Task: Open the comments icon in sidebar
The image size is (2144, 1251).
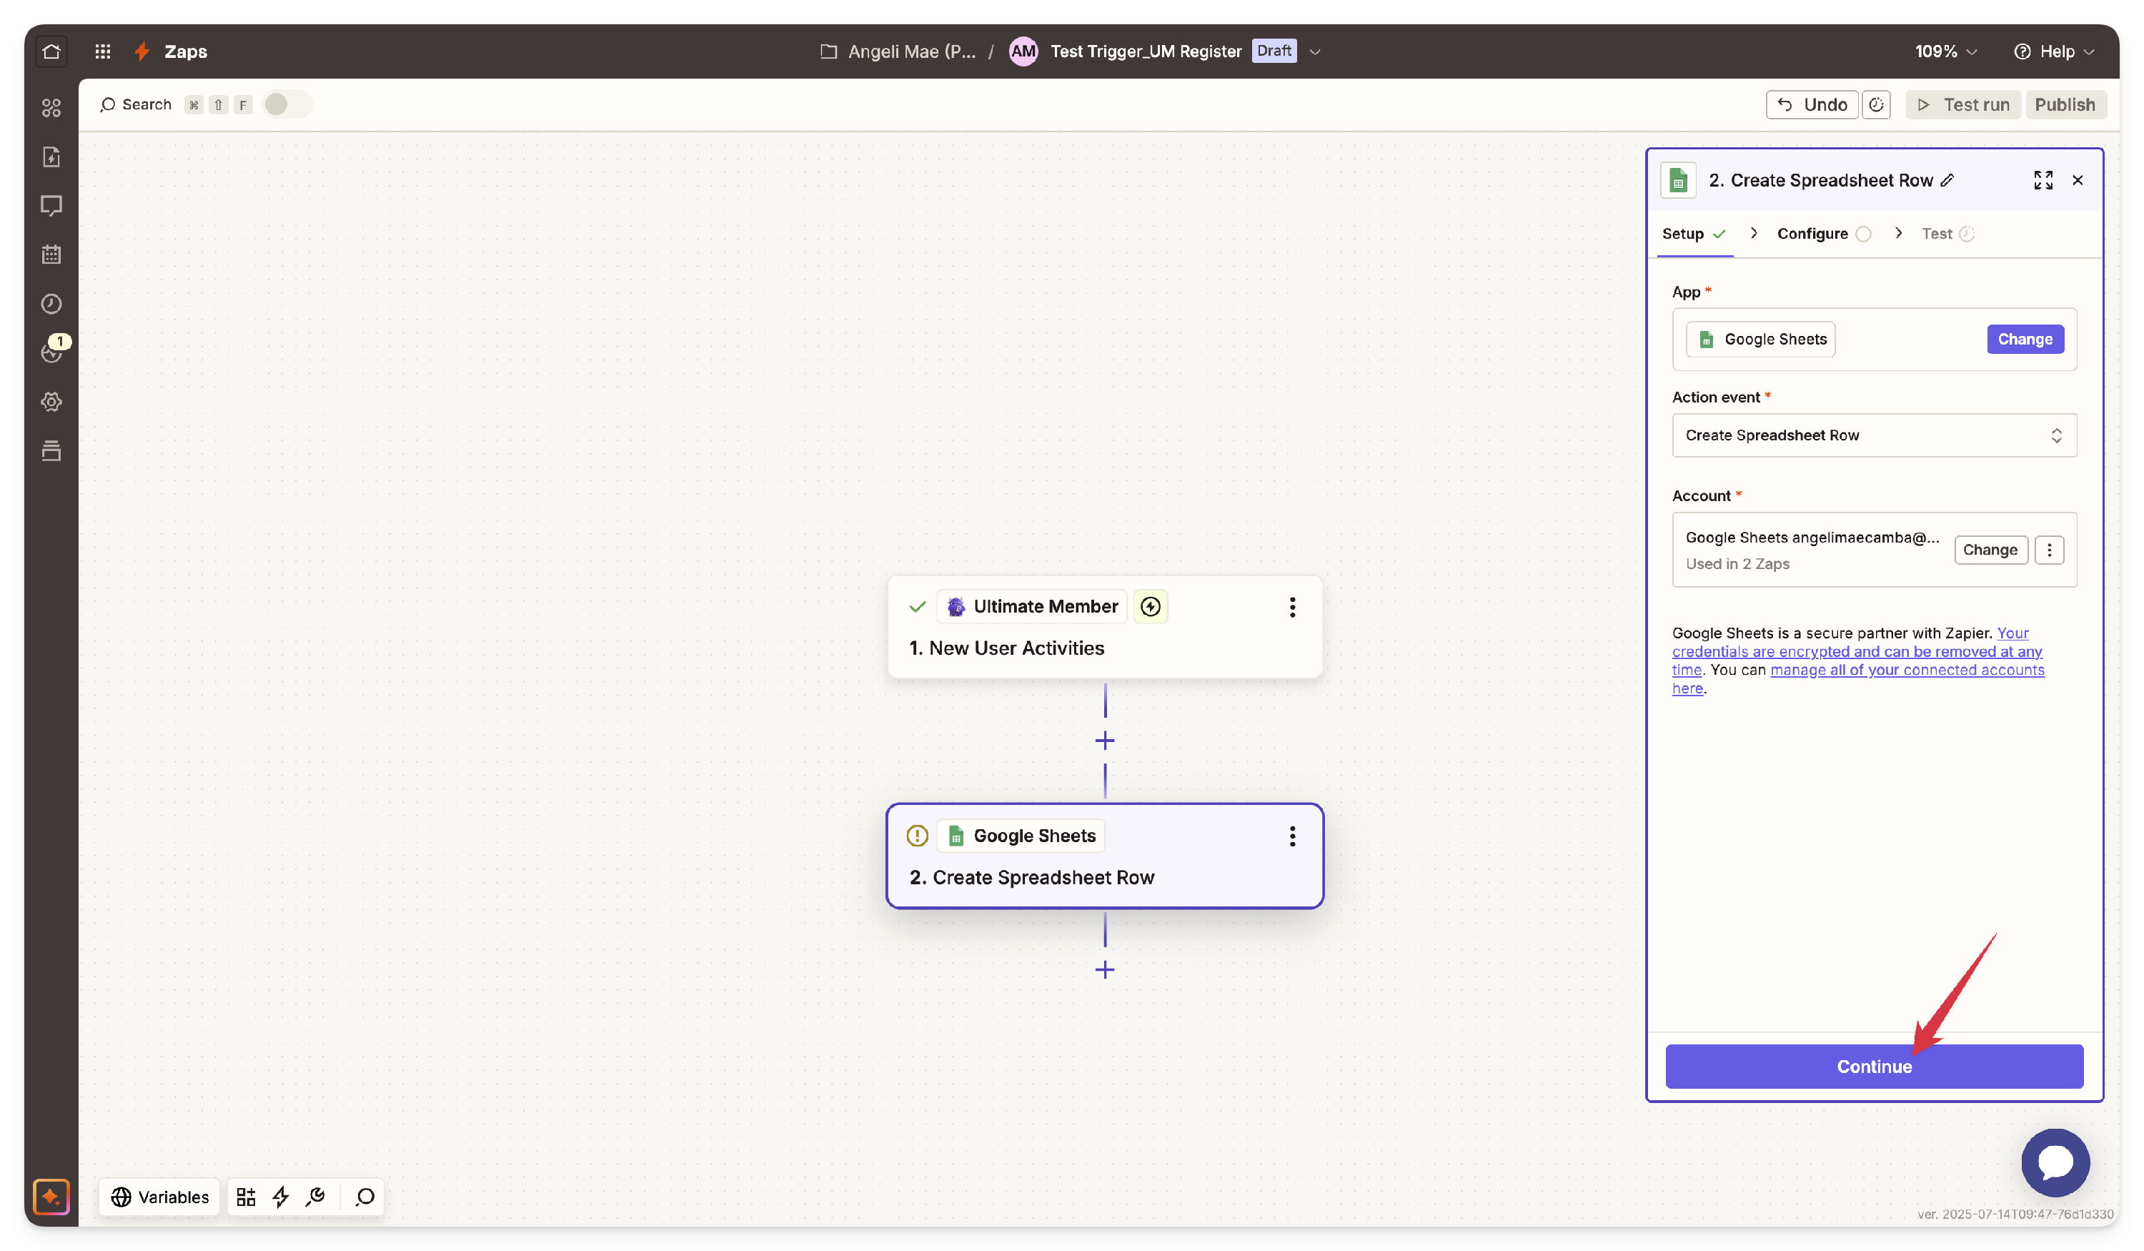Action: [x=51, y=206]
